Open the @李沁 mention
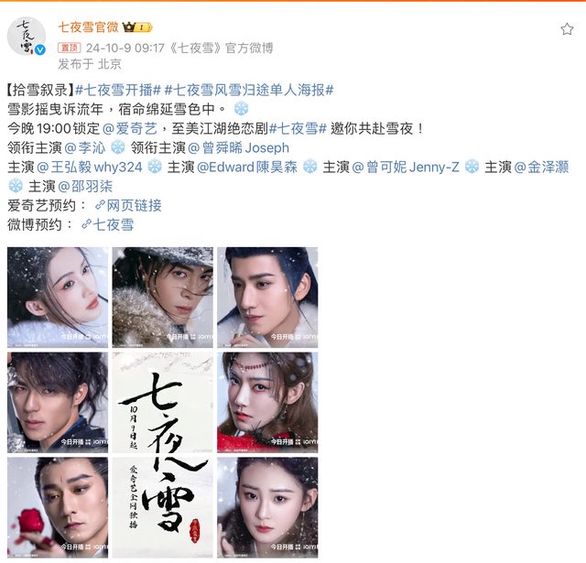This screenshot has width=586, height=563. point(85,147)
